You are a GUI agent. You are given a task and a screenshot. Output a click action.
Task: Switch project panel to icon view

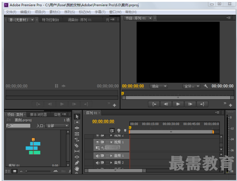(15, 171)
